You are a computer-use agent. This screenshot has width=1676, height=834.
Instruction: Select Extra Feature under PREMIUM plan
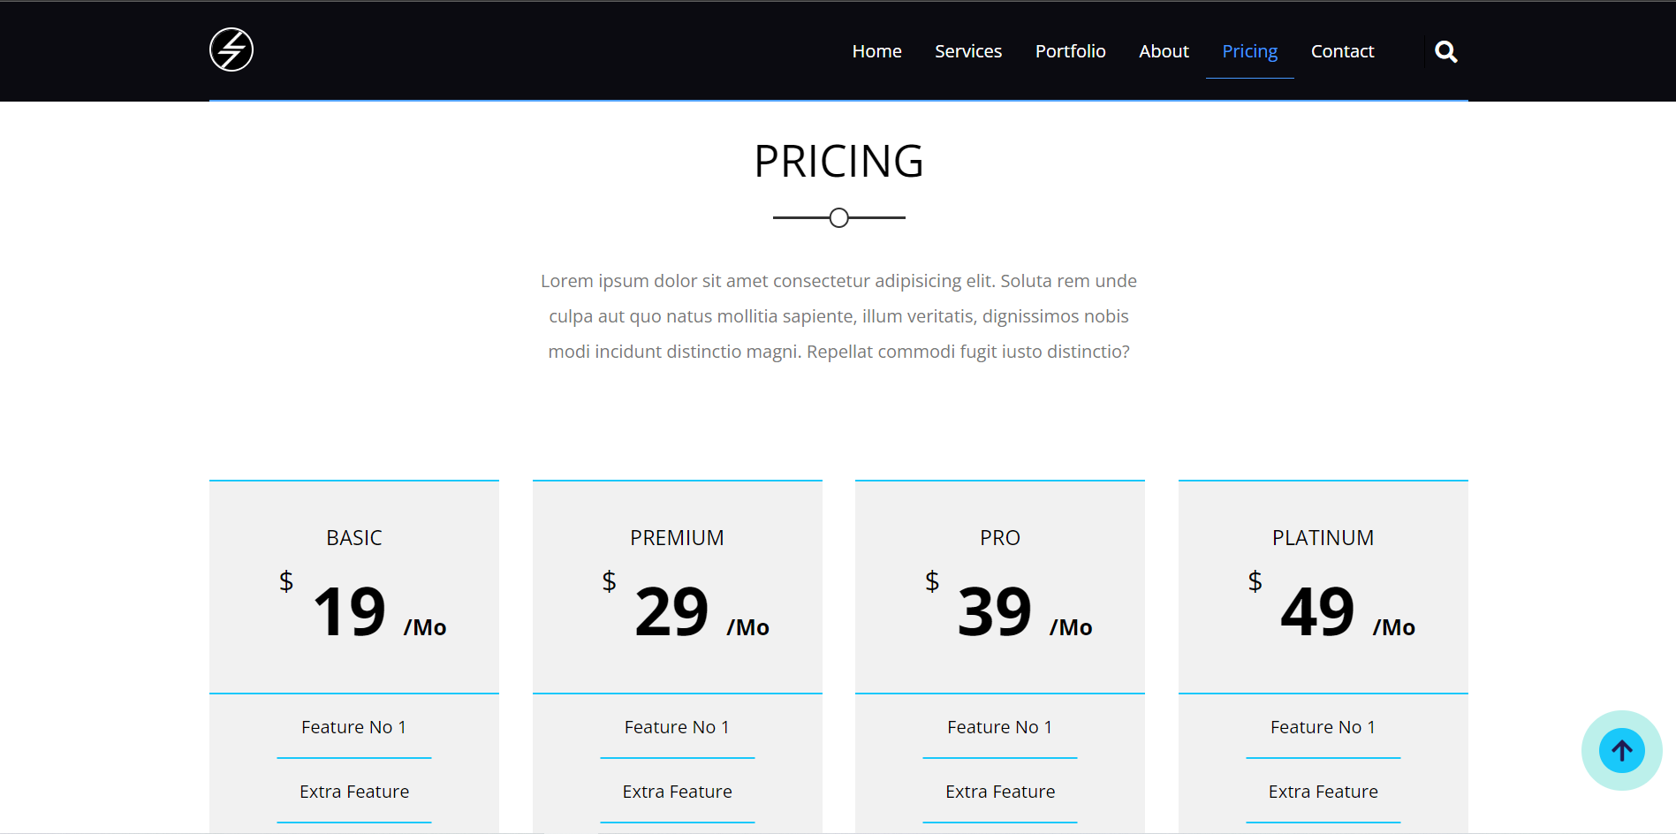point(677,792)
